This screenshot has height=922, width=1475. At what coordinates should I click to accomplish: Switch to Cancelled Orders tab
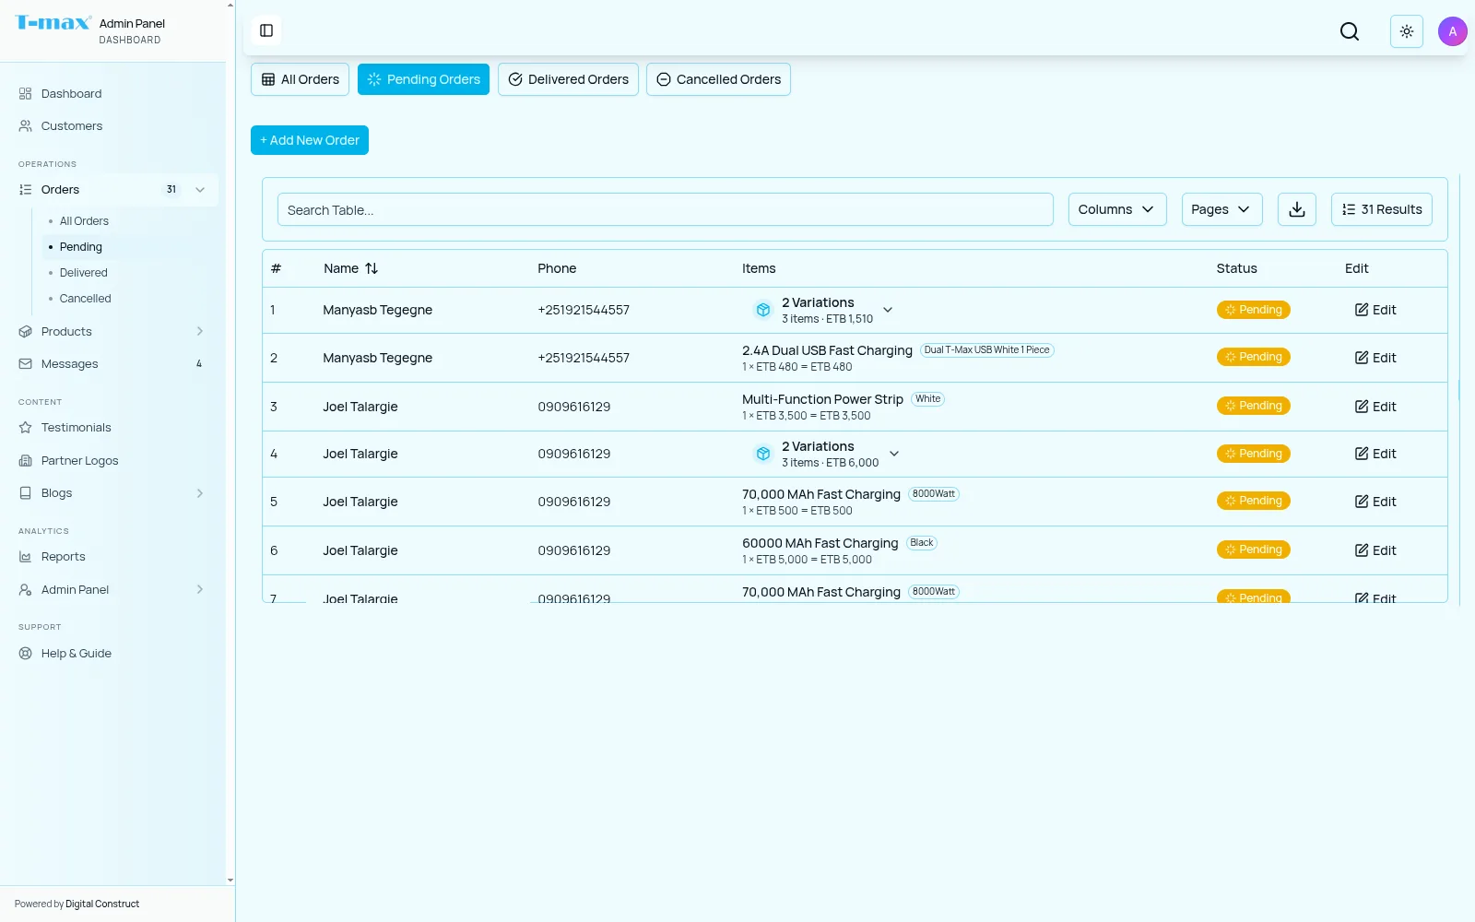[x=718, y=79]
